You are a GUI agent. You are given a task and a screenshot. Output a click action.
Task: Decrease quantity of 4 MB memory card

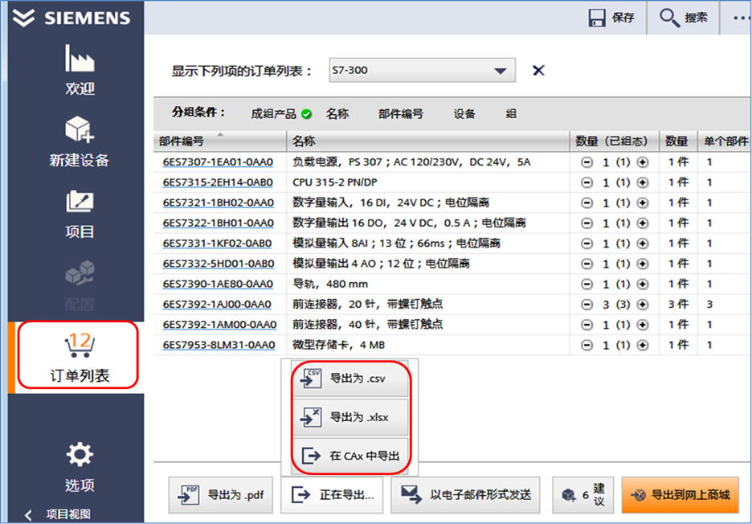coord(586,345)
